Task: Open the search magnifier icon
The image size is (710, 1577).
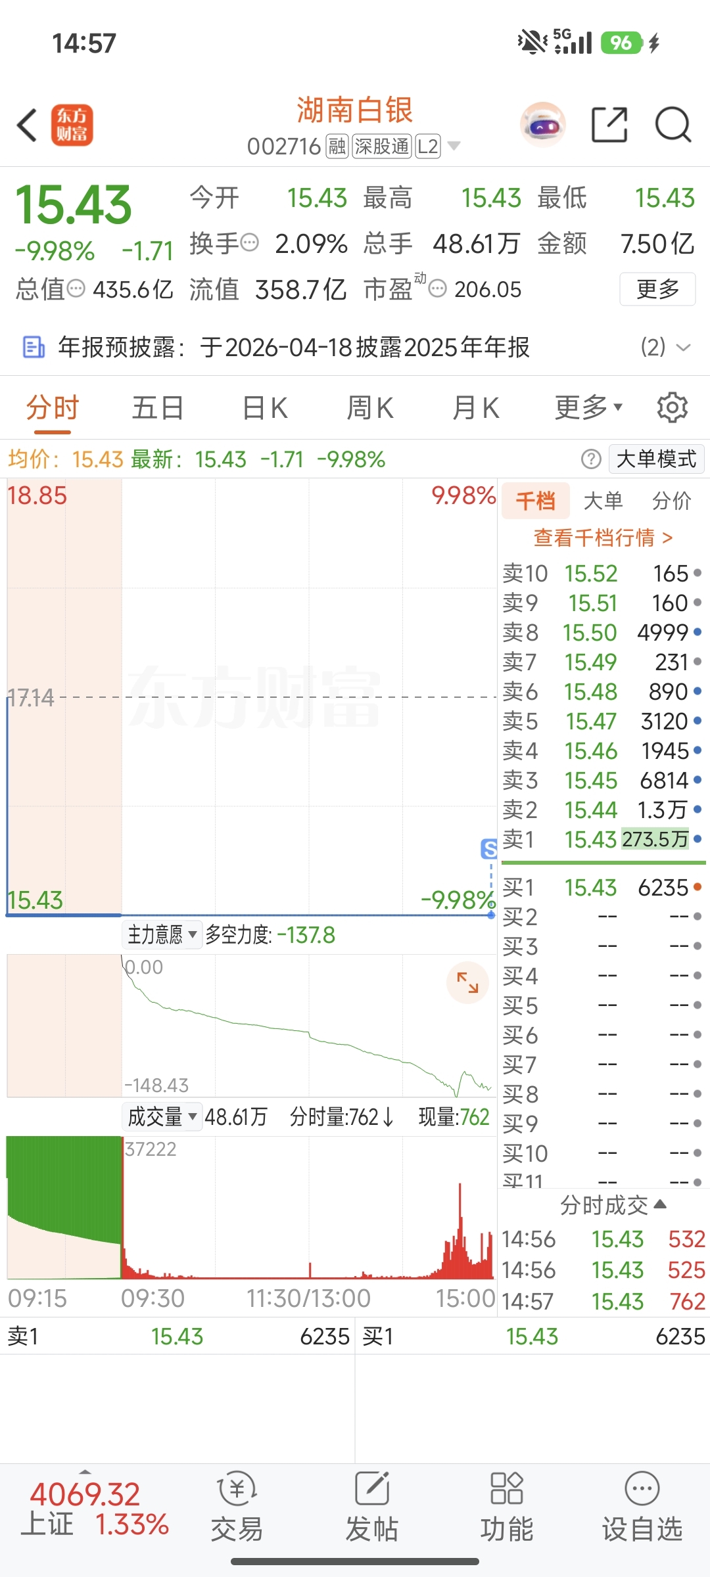Action: [x=673, y=125]
